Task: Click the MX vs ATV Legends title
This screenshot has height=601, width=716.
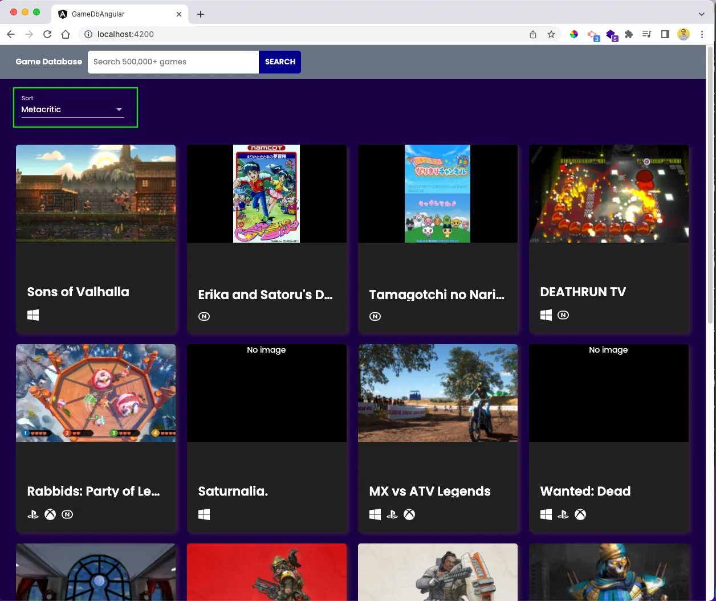Action: pos(430,491)
